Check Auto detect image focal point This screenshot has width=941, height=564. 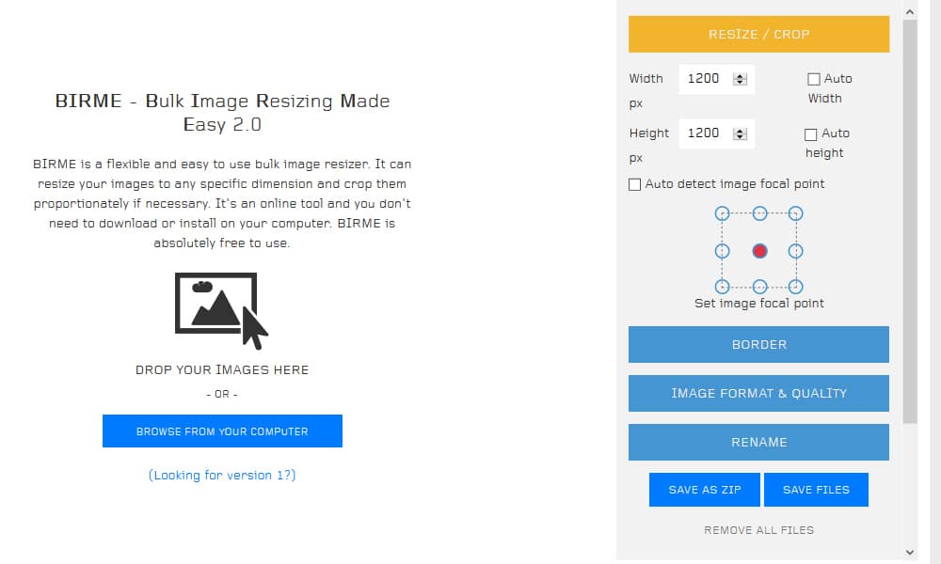pyautogui.click(x=635, y=184)
